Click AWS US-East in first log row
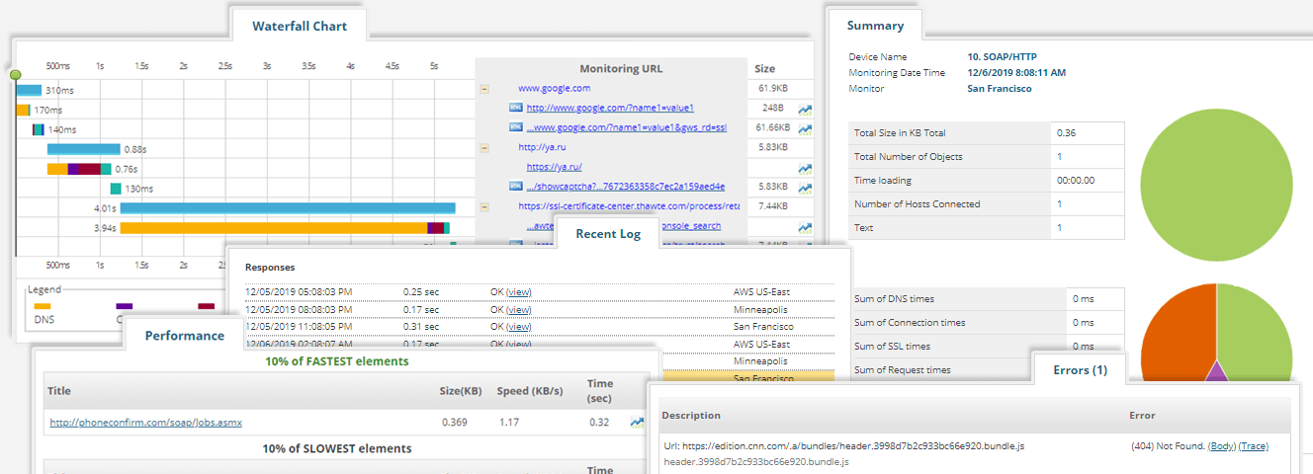 click(761, 292)
